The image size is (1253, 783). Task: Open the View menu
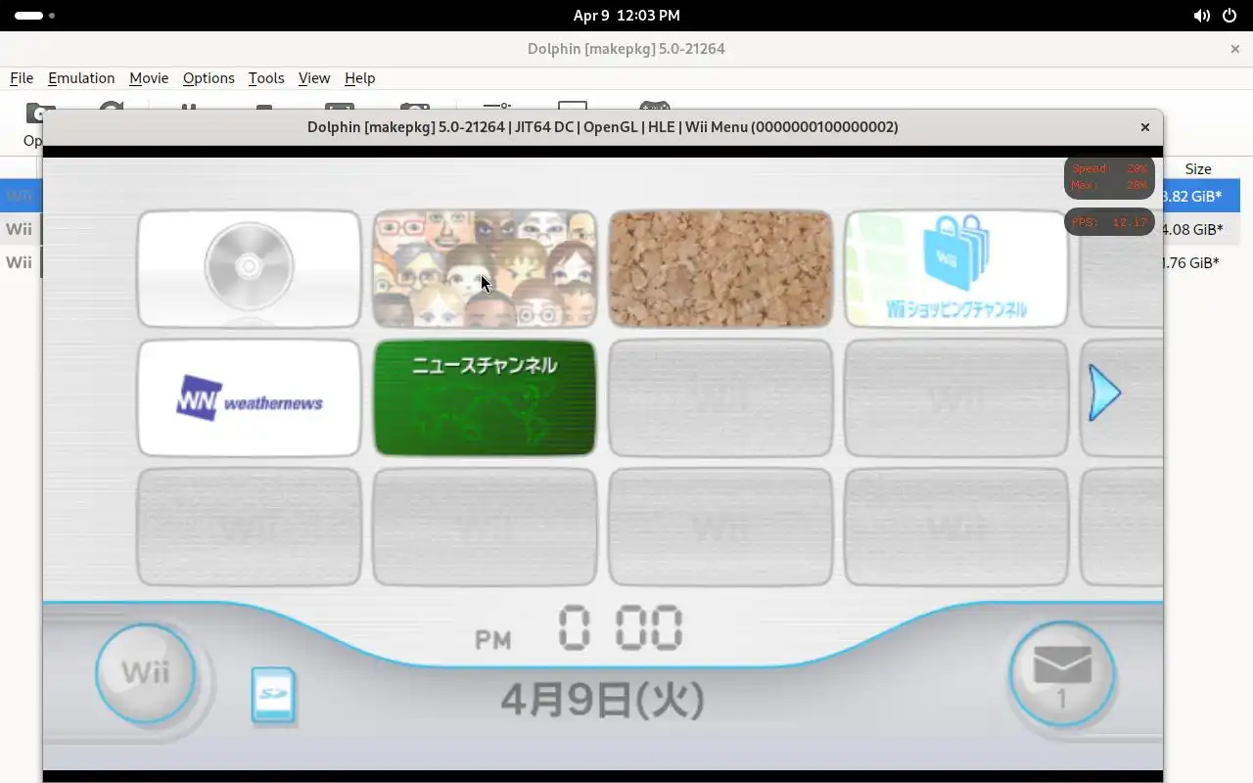click(x=314, y=78)
